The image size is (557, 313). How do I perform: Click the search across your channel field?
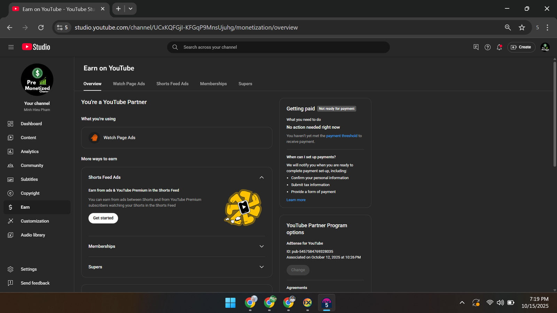tap(278, 47)
